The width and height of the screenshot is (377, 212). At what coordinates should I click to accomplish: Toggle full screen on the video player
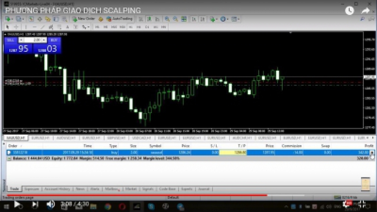(362, 204)
